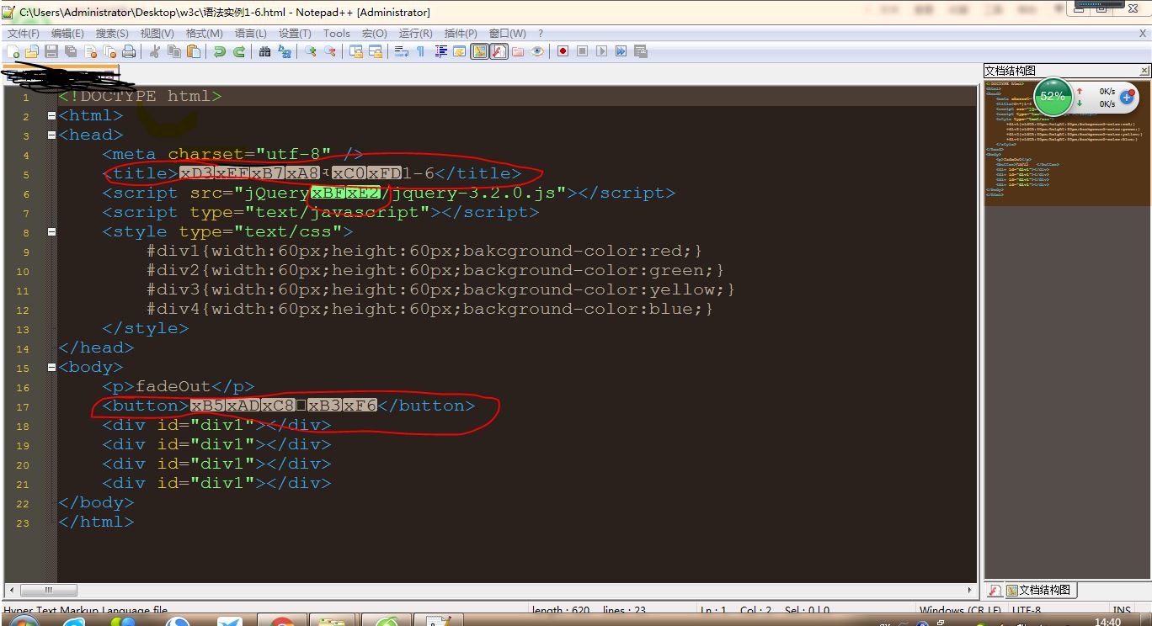Close the 文档结构图 panel with its x

(x=1144, y=71)
